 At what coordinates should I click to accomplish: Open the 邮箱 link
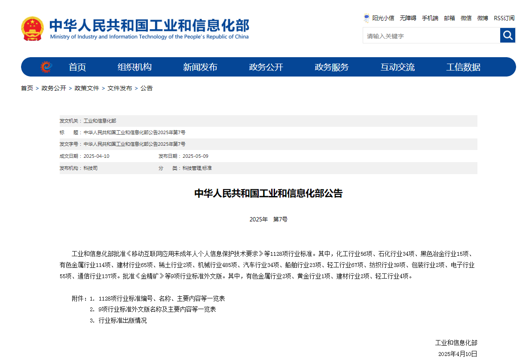[x=449, y=18]
